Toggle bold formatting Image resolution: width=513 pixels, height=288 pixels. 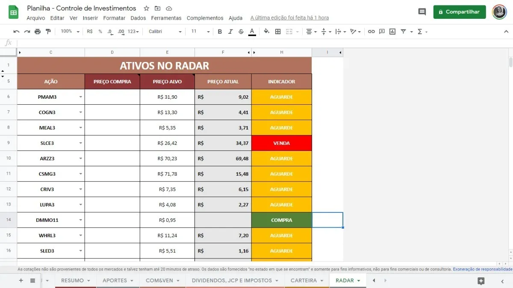pyautogui.click(x=220, y=32)
